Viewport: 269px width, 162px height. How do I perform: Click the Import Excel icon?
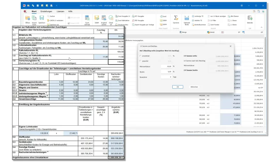pyautogui.click(x=34, y=18)
